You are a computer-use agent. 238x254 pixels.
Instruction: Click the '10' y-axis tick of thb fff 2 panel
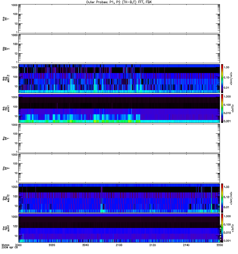pos(16,54)
